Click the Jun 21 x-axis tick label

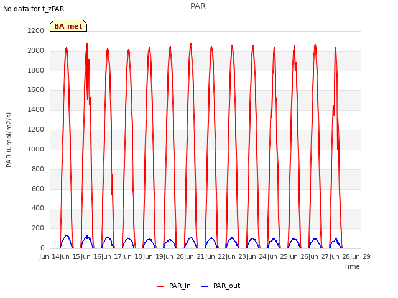195,256
